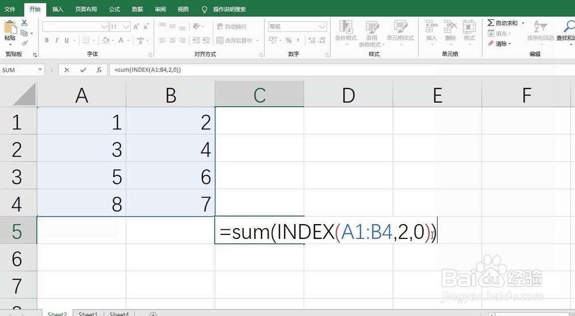Open the File (文件) menu

10,9
